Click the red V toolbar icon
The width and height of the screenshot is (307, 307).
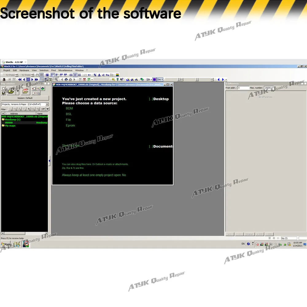click(x=84, y=80)
